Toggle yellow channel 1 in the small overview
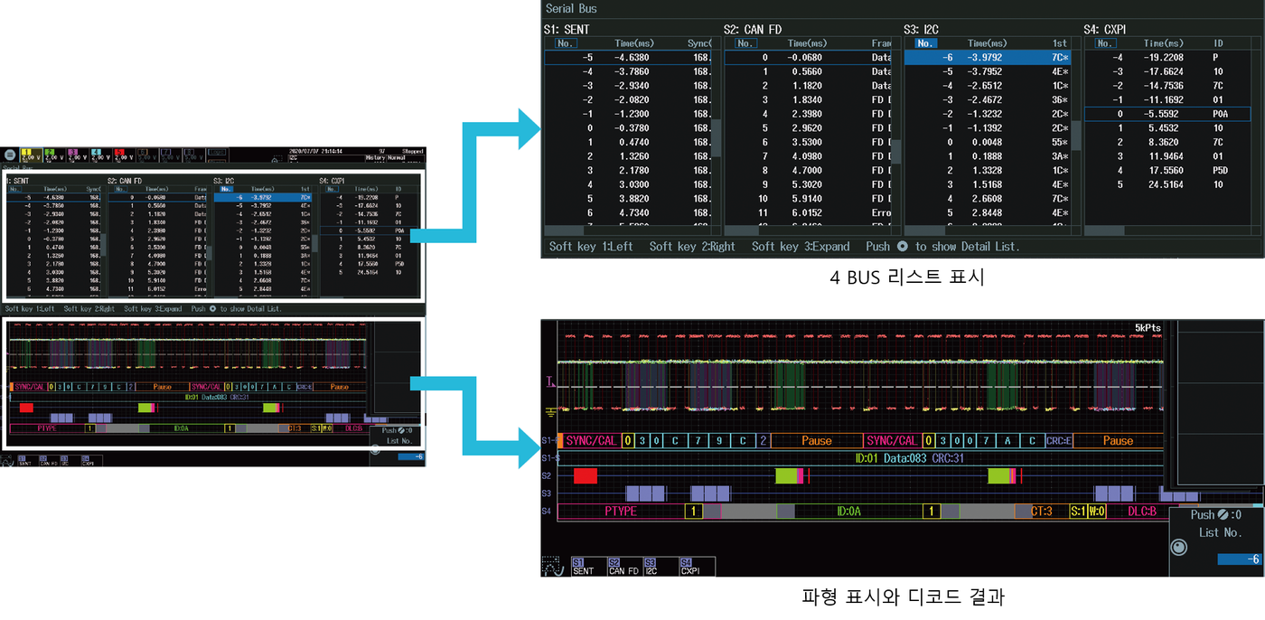This screenshot has height=620, width=1265. click(30, 155)
